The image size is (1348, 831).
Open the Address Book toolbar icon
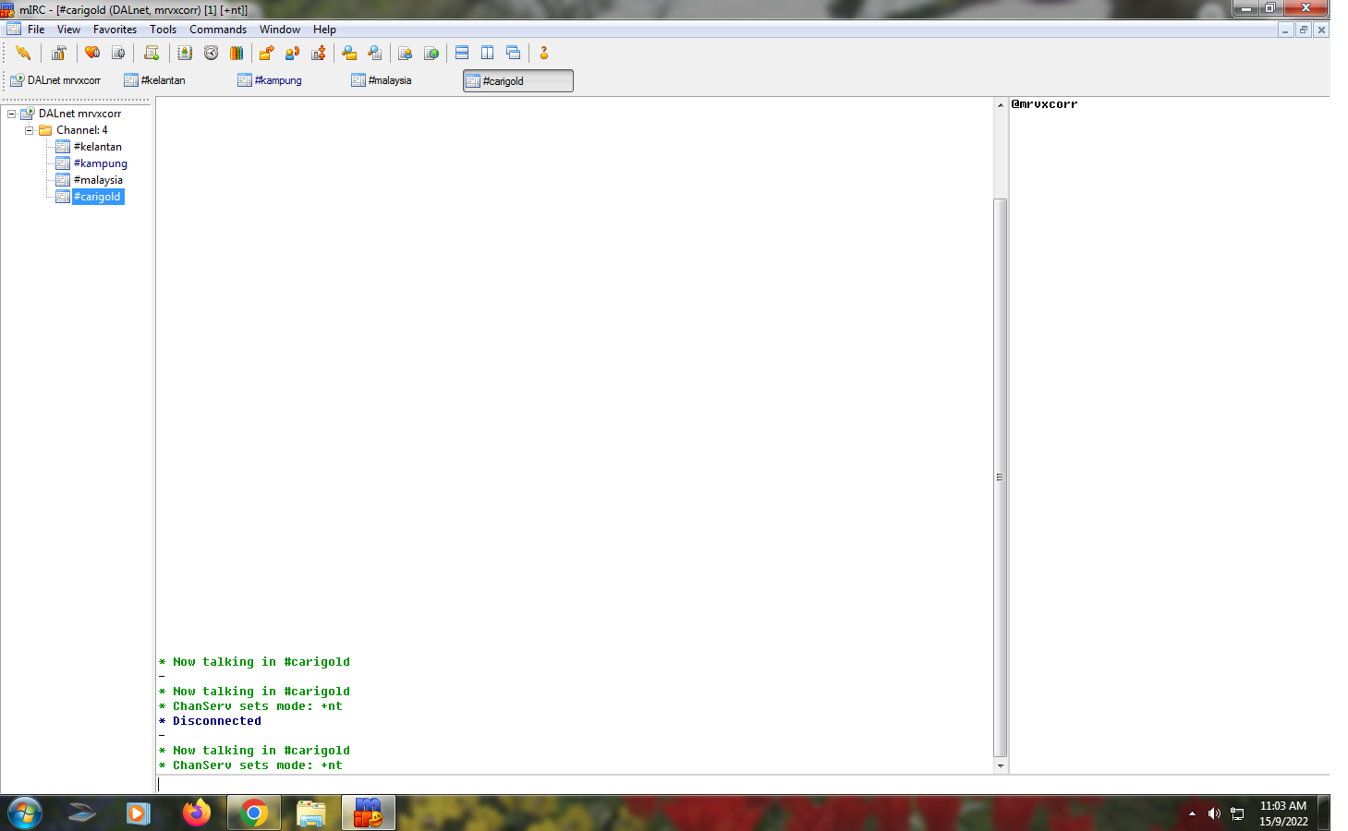click(185, 53)
